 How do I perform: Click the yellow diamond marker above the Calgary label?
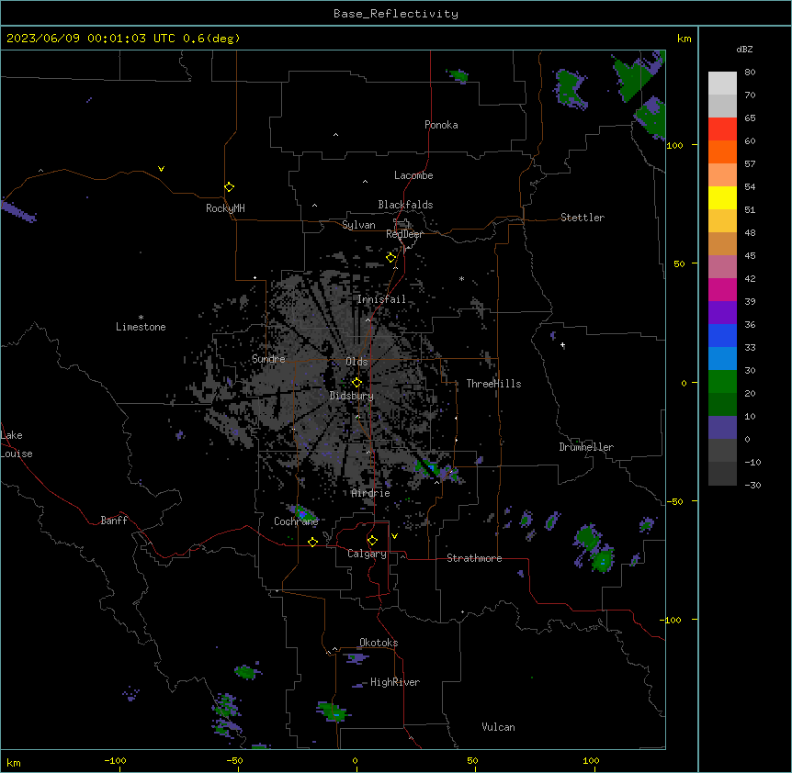372,541
